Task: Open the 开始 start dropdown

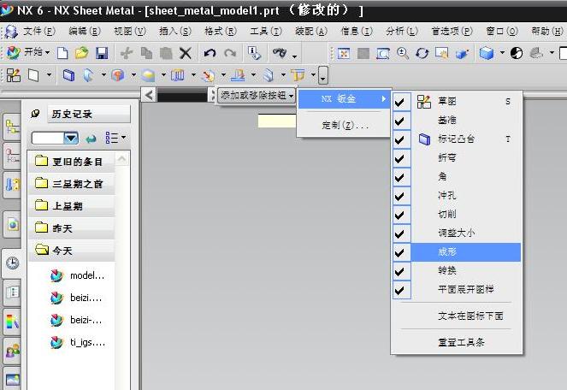Action: click(x=28, y=53)
